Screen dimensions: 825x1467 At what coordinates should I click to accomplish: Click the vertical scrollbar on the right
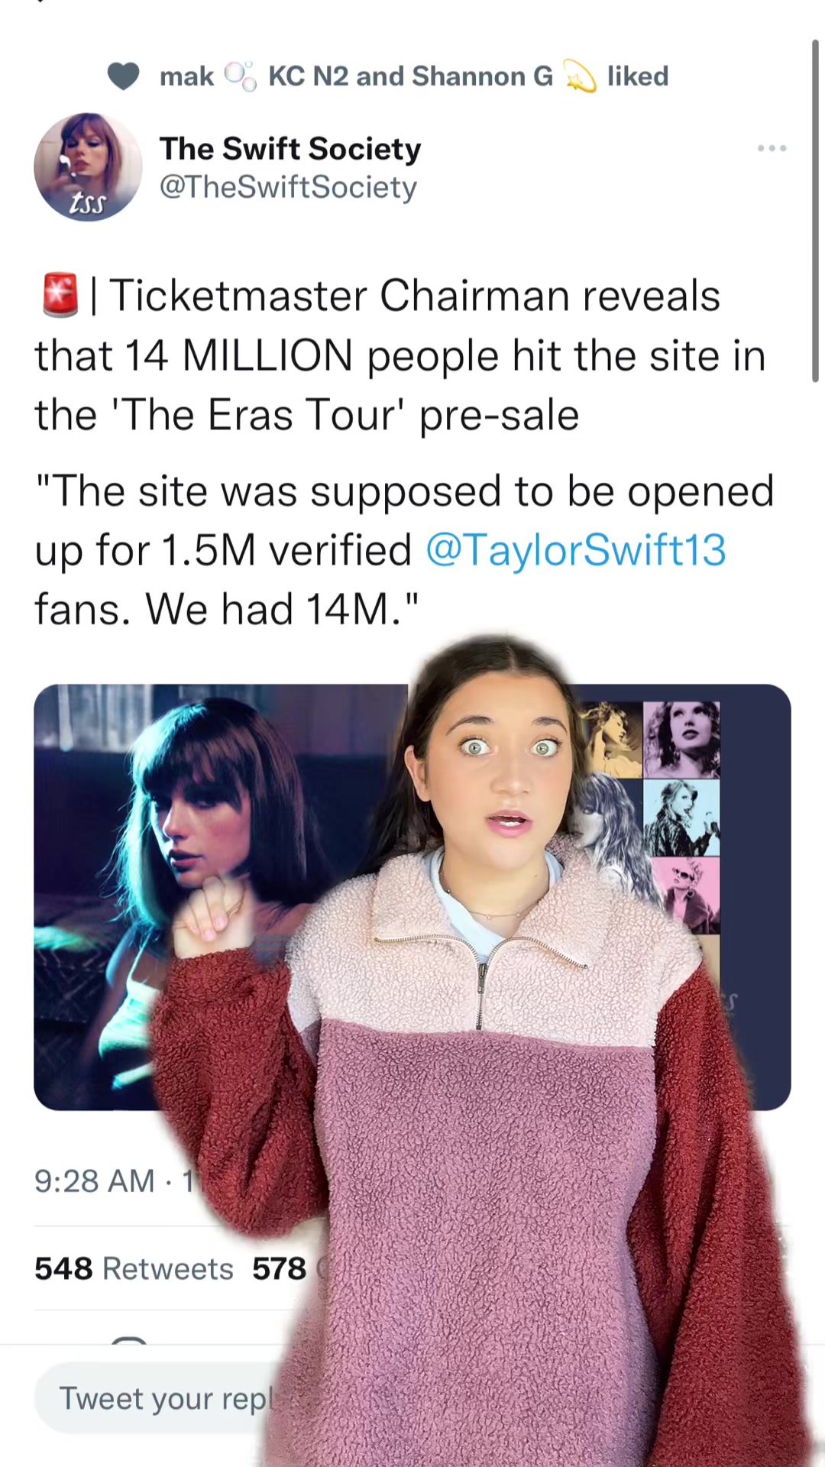tap(815, 210)
